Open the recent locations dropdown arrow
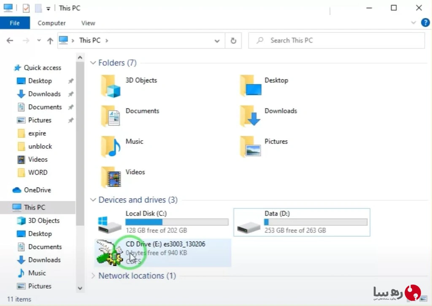Screen dimensions: 432x306 point(39,40)
